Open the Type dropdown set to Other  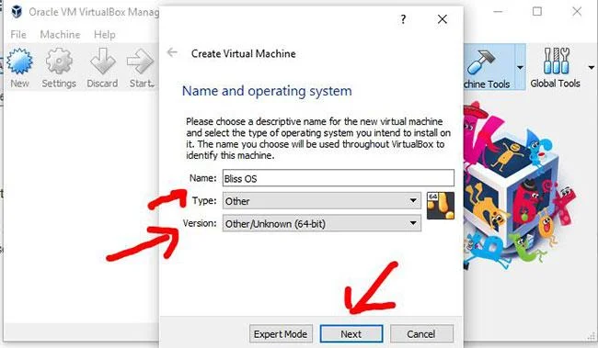click(321, 201)
